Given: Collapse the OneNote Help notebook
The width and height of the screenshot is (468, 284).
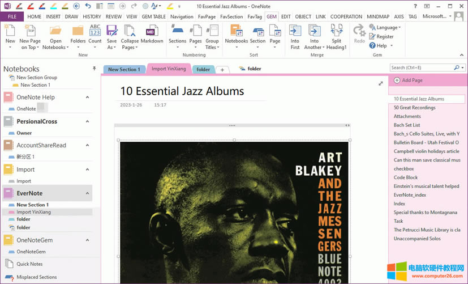Looking at the screenshot, I should click(x=87, y=98).
